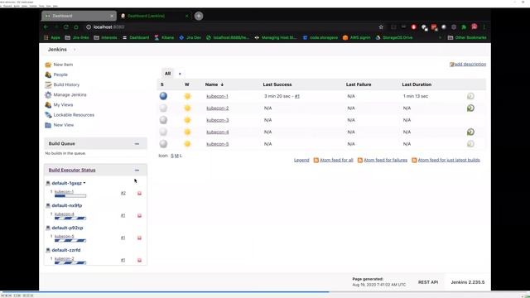Stop the kubecon-5 build on default-p92cp
The image size is (530, 298).
tap(139, 238)
